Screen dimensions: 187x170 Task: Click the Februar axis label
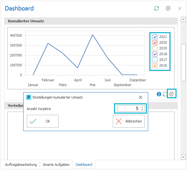pos(48,80)
